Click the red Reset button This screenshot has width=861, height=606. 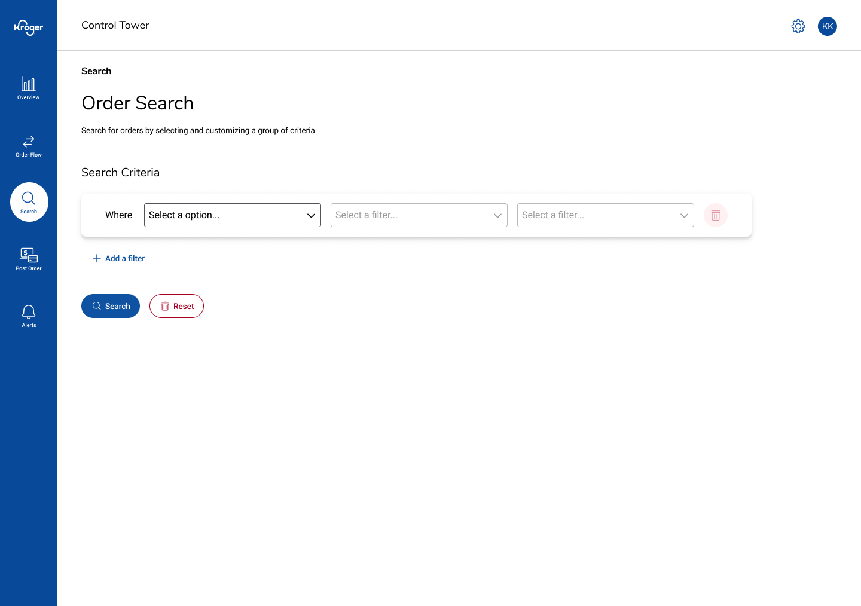(x=176, y=306)
